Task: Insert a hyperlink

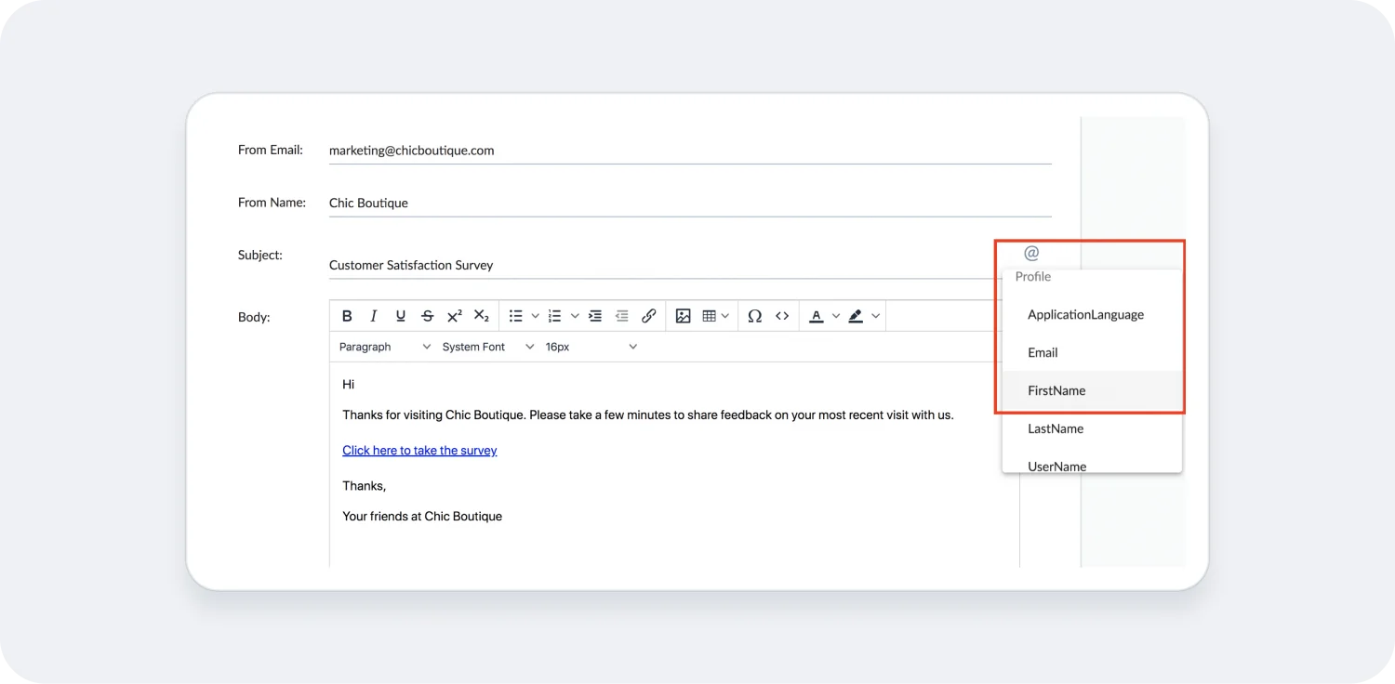Action: click(x=649, y=315)
